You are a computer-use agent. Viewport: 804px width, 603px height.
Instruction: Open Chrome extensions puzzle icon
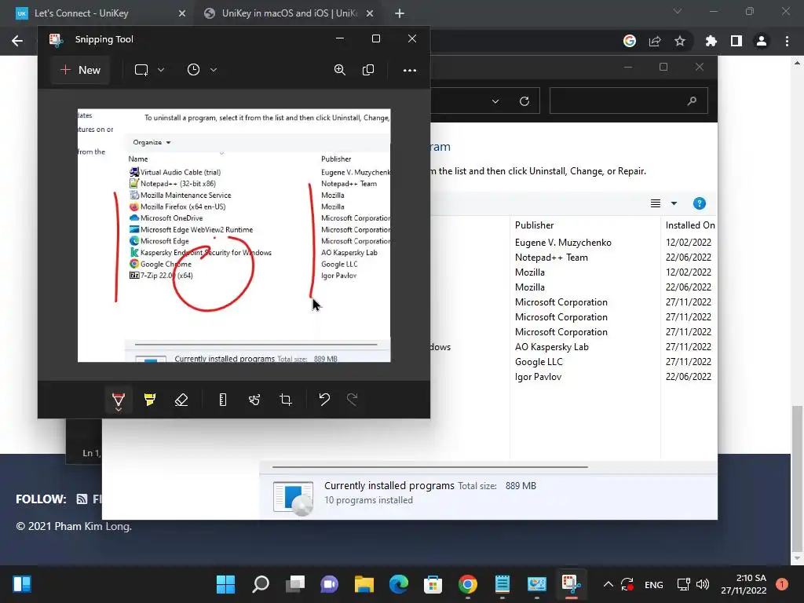[x=711, y=41]
